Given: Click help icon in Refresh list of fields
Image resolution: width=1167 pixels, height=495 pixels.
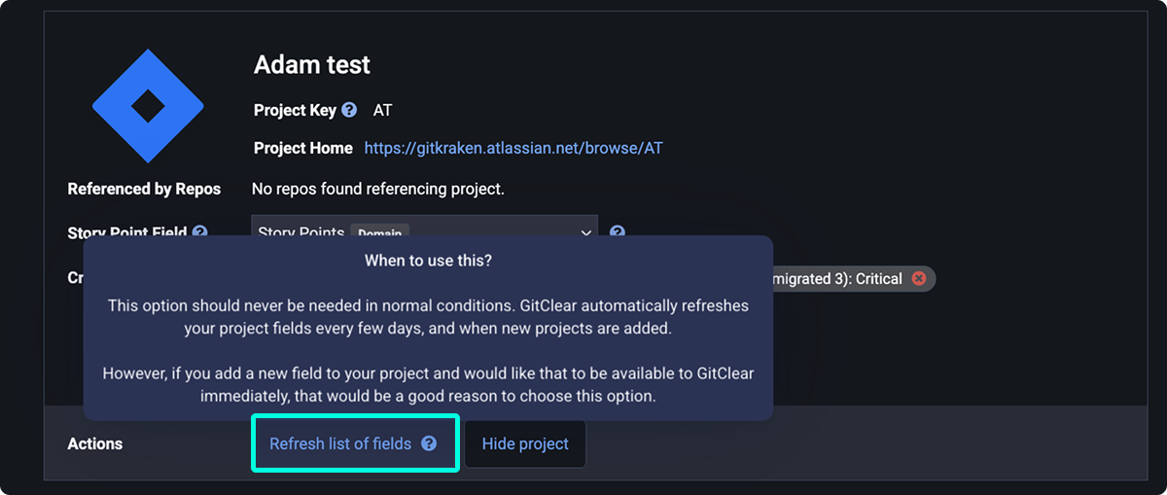Looking at the screenshot, I should click(x=429, y=443).
